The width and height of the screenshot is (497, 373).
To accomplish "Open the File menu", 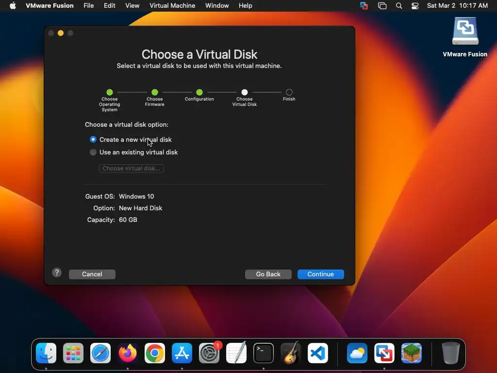I will (89, 6).
